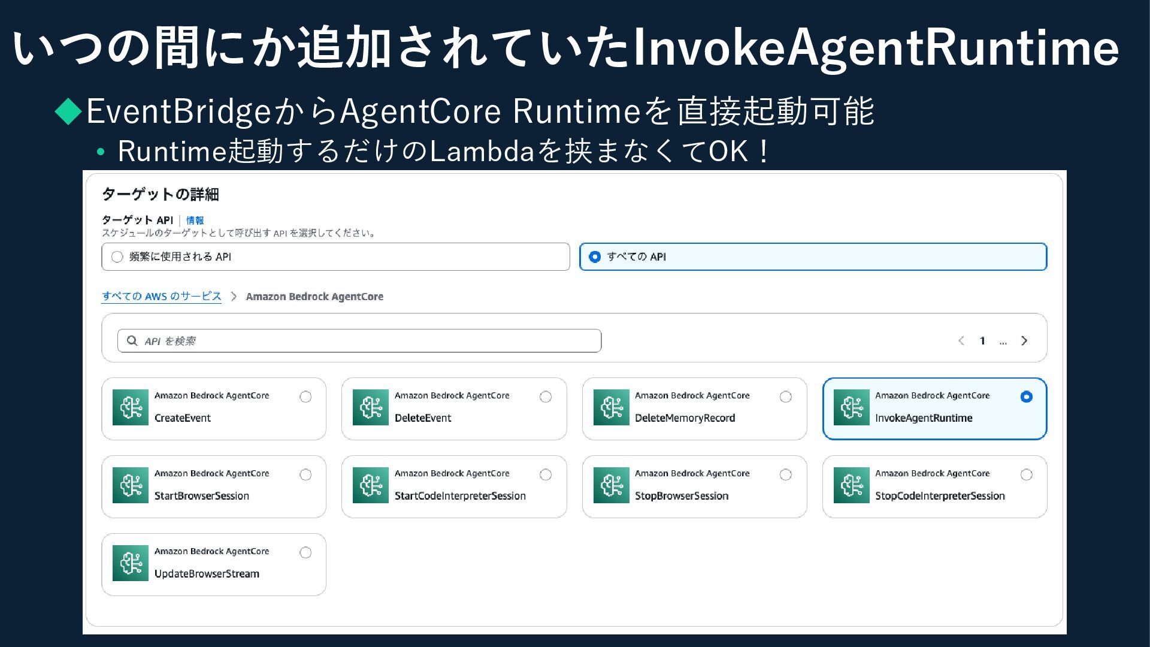Click the StopBrowserSession AgentCore icon
This screenshot has width=1150, height=647.
(611, 485)
